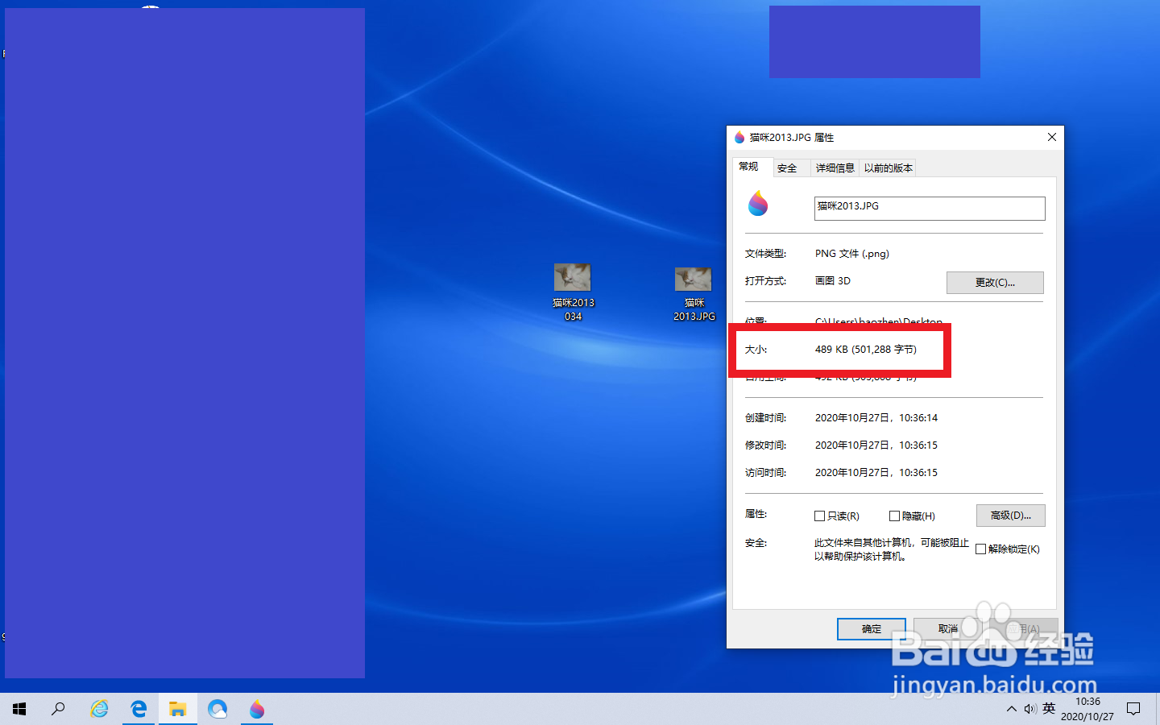Switch to the 以前的版本 tab
The width and height of the screenshot is (1160, 725).
[888, 168]
